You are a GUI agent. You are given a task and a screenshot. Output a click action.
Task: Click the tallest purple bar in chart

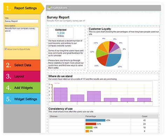pos(61,95)
